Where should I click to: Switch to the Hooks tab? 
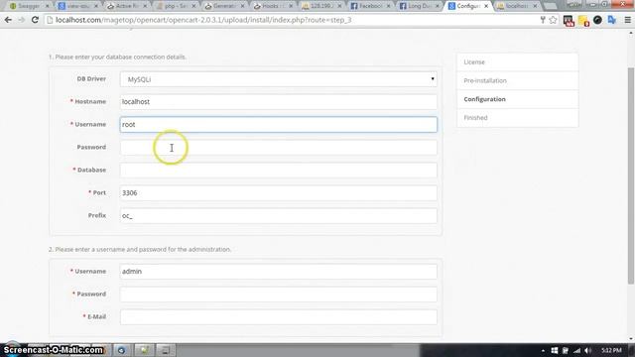click(273, 6)
